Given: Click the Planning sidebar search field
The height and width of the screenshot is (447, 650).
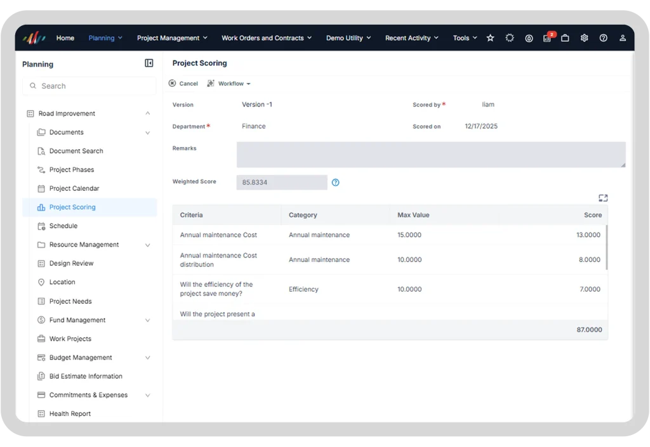Looking at the screenshot, I should pyautogui.click(x=90, y=86).
